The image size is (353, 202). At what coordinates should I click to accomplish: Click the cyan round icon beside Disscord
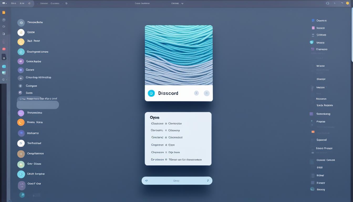151,93
